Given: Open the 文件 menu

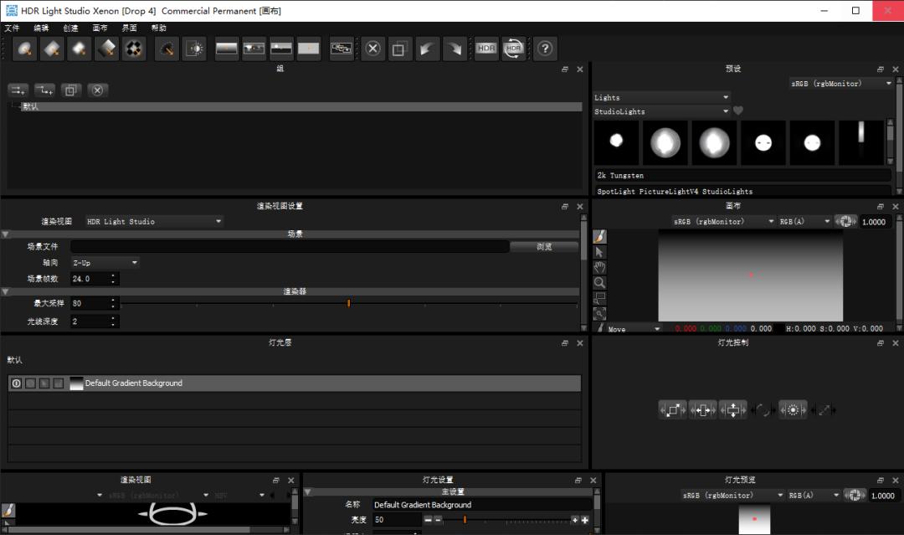Looking at the screenshot, I should (13, 27).
